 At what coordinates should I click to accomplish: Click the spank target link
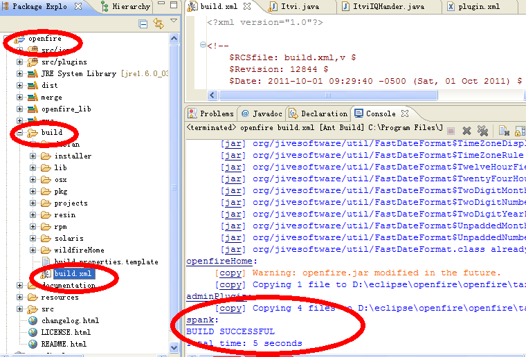(200, 320)
